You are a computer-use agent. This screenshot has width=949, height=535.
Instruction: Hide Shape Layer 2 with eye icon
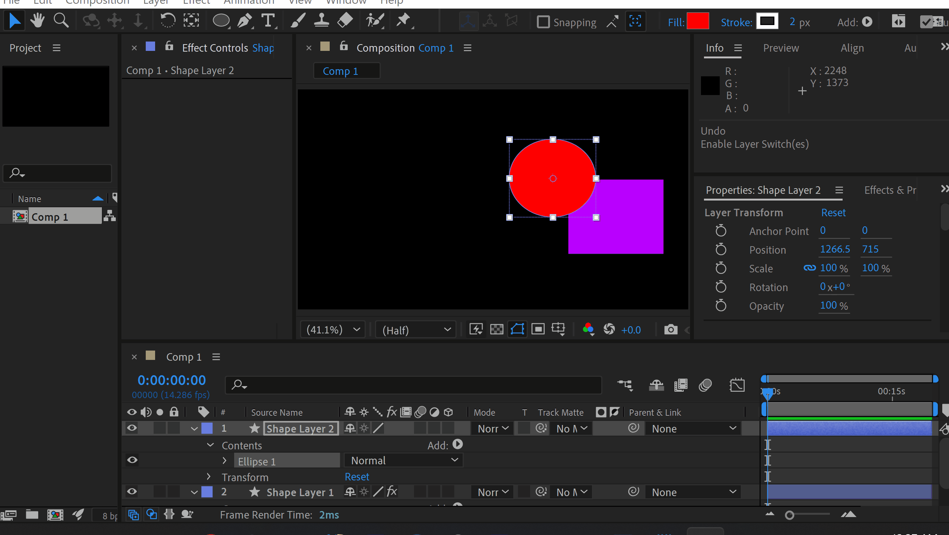[132, 428]
